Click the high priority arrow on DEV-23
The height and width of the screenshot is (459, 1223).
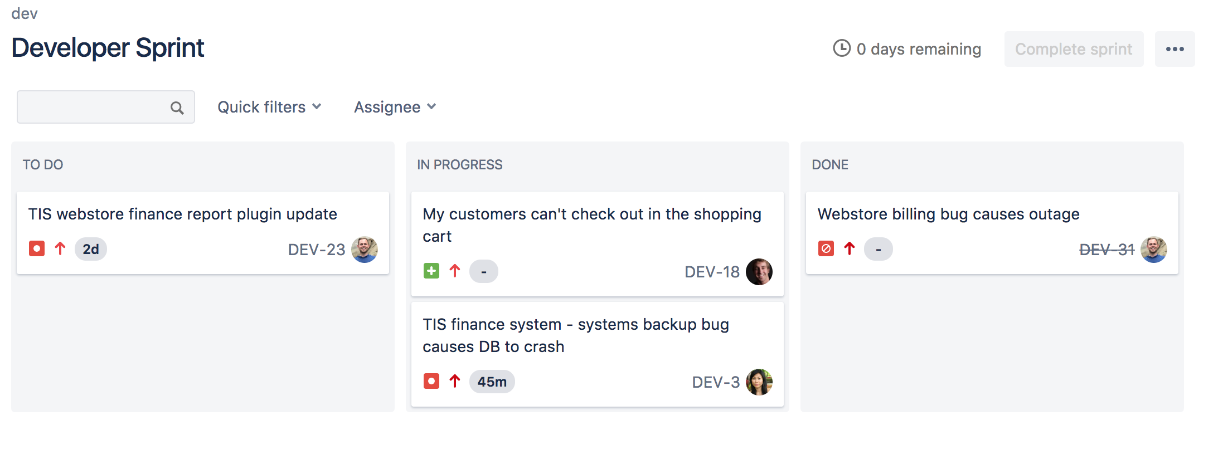(60, 248)
